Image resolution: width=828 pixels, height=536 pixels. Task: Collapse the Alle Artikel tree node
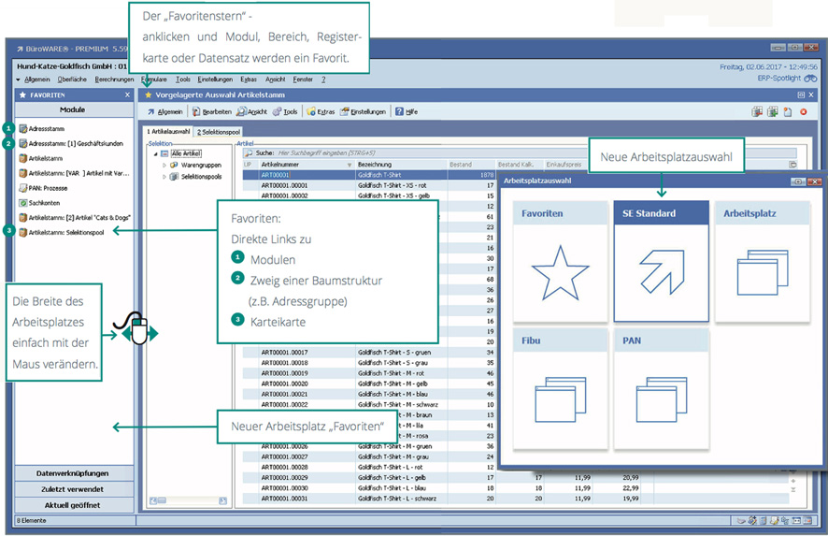tap(153, 153)
